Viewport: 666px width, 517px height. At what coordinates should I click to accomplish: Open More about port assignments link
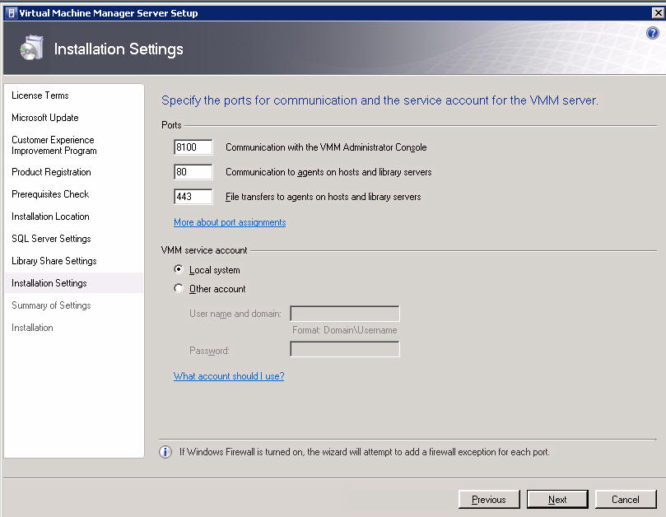[230, 222]
